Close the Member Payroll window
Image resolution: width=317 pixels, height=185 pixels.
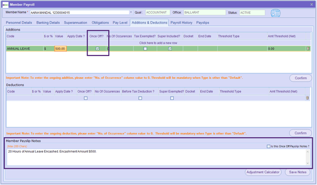coord(312,4)
